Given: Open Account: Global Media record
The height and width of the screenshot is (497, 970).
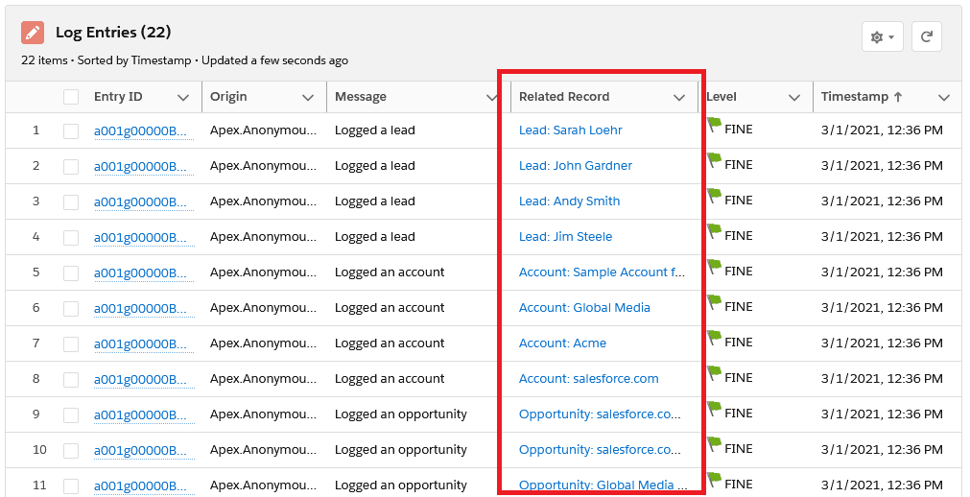Looking at the screenshot, I should (x=584, y=308).
